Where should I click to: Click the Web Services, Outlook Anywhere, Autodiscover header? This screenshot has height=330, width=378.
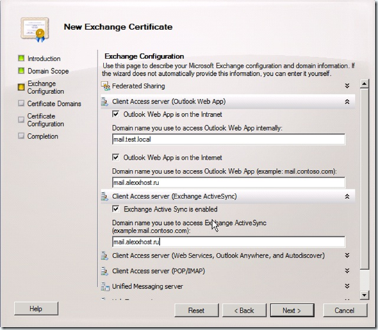pyautogui.click(x=218, y=256)
